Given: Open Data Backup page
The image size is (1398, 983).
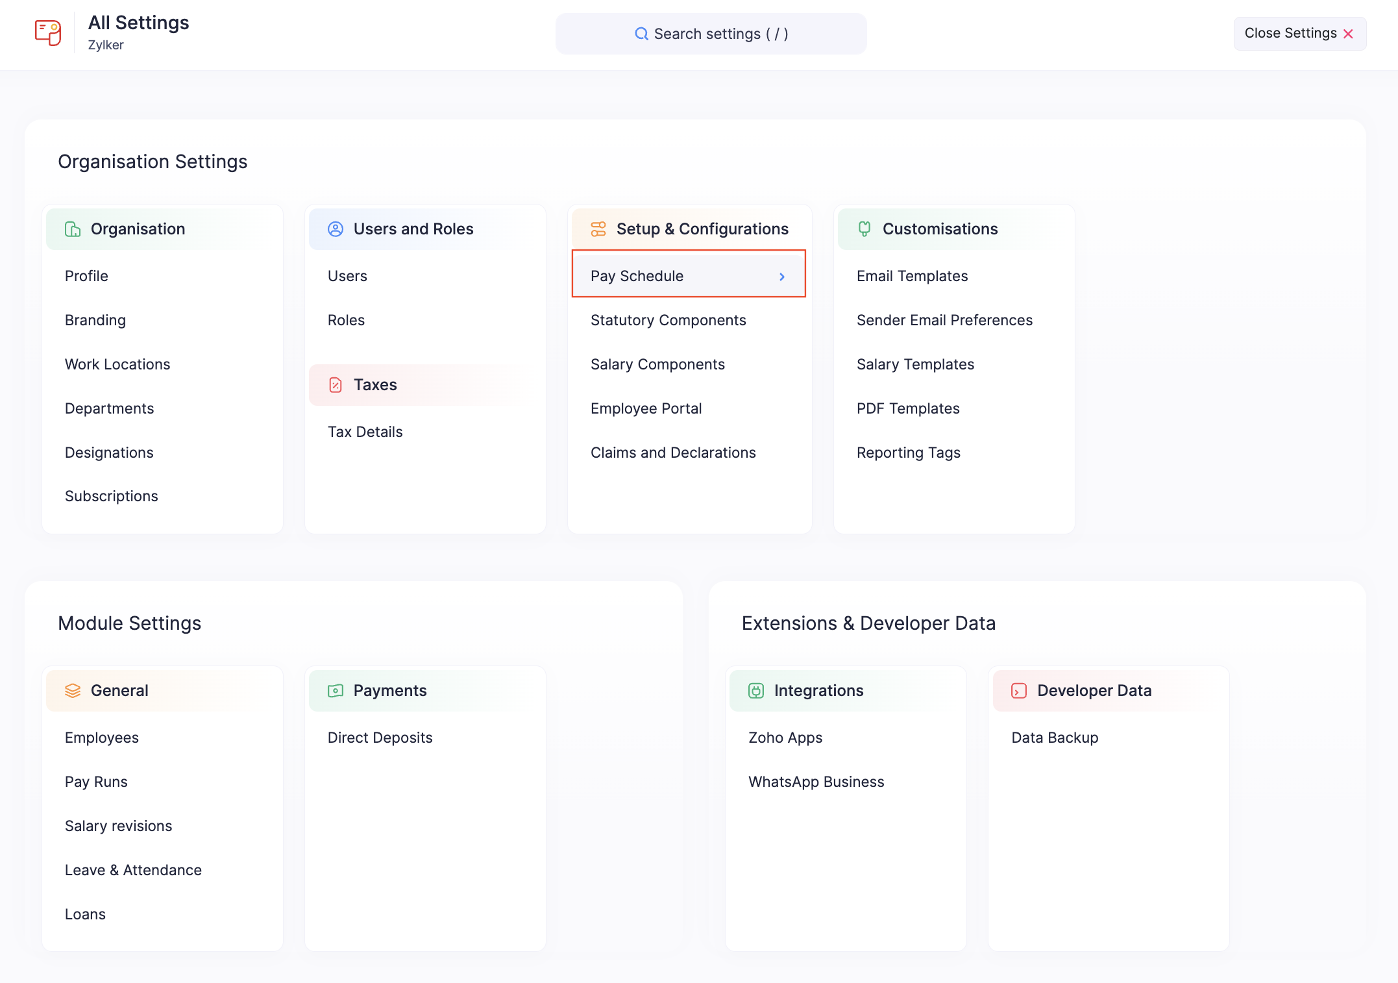Looking at the screenshot, I should [1055, 738].
